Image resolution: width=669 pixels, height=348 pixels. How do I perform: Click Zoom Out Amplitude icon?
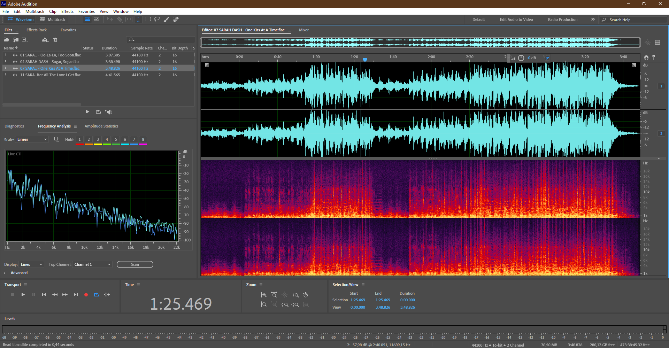pyautogui.click(x=264, y=304)
